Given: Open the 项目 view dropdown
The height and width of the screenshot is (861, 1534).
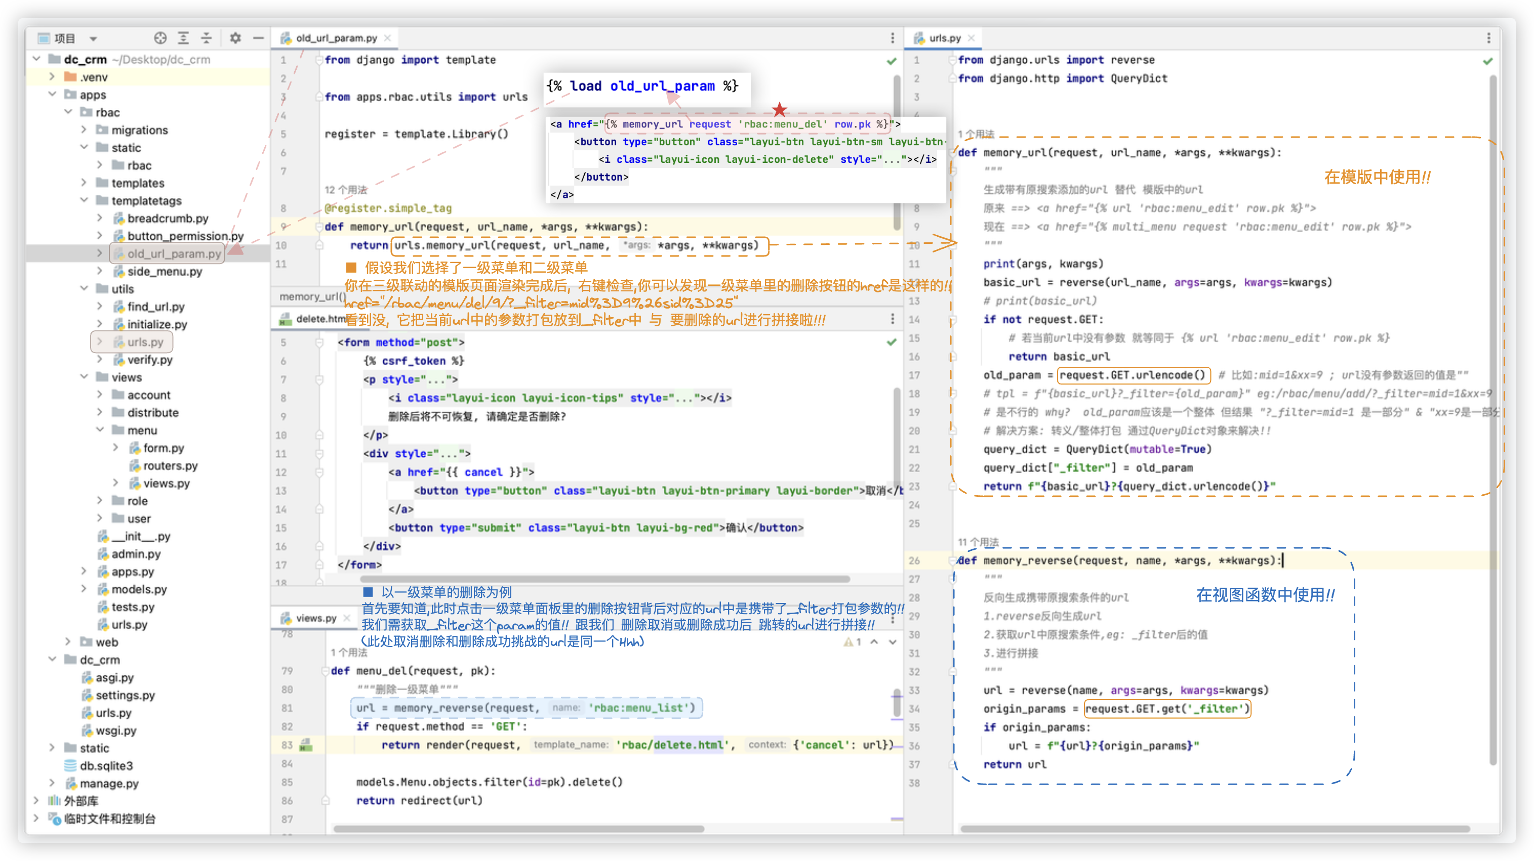Looking at the screenshot, I should click(x=94, y=38).
